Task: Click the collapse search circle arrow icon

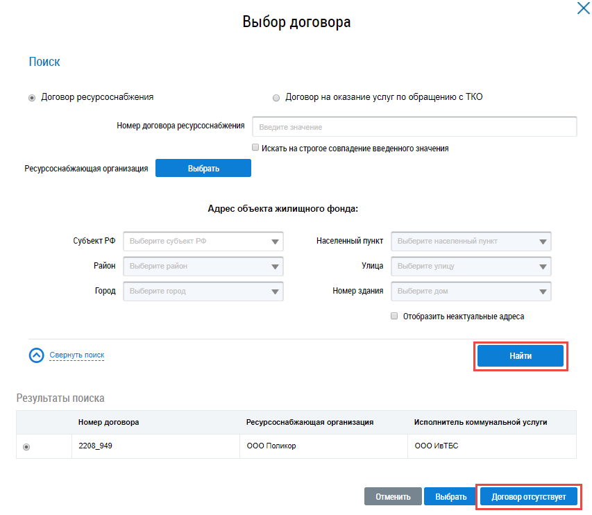Action: [37, 355]
